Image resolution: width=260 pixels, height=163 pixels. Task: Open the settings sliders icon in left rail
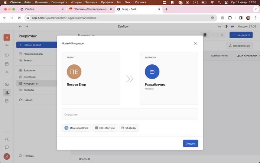click(x=7, y=140)
